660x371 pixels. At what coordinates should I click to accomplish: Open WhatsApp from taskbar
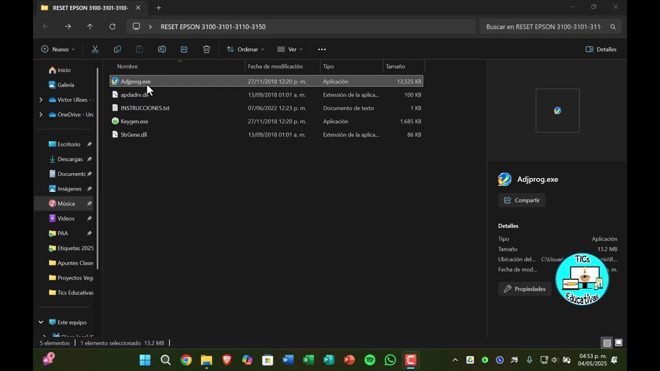(390, 360)
